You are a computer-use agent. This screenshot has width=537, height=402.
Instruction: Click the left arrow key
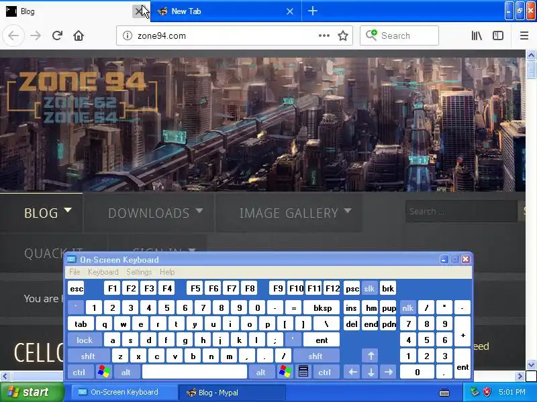352,372
